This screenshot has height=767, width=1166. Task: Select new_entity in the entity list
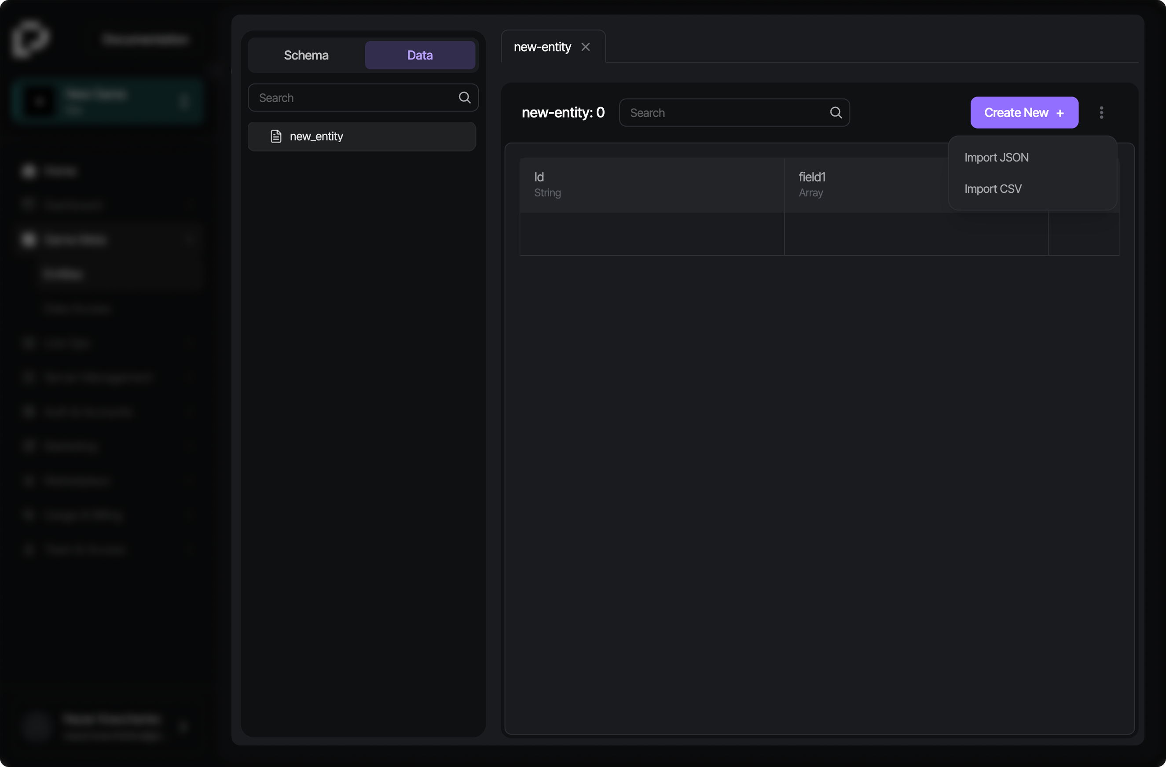click(315, 136)
